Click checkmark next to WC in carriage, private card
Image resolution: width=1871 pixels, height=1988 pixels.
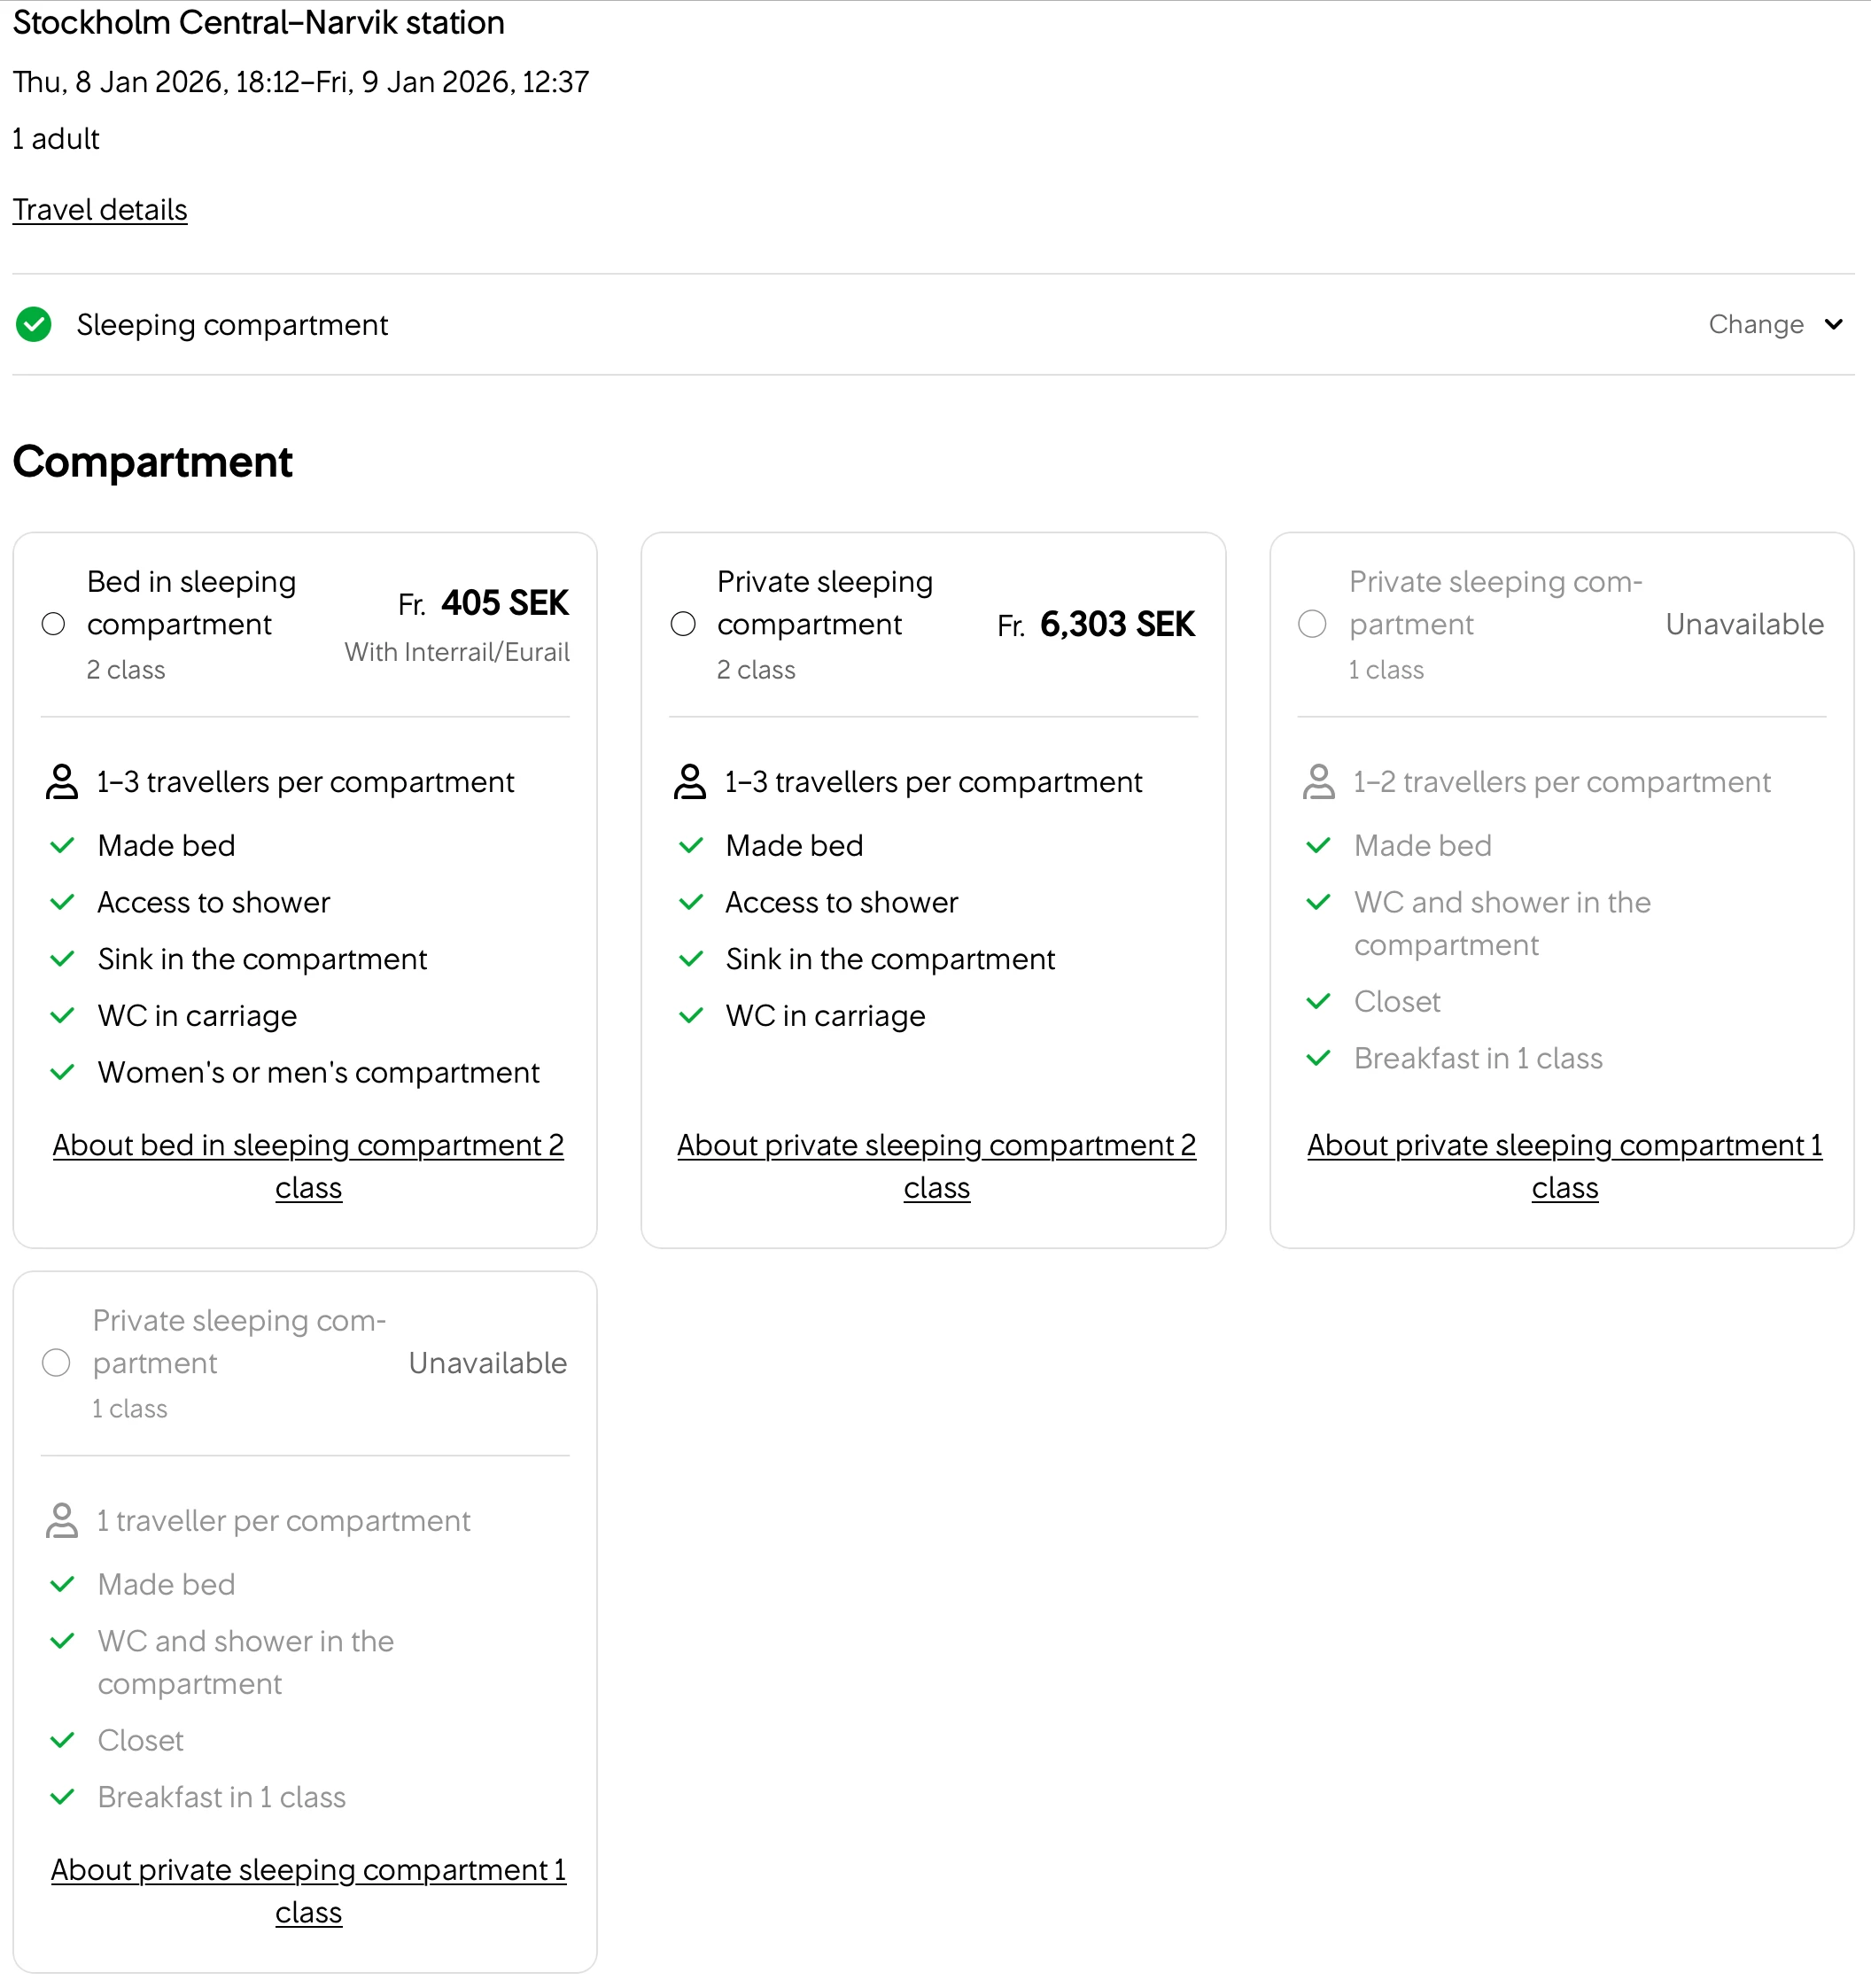point(690,1016)
